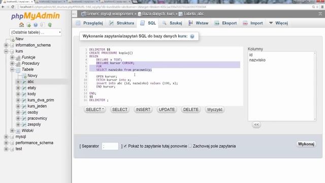
Task: Click the log out icon in sidebar
Action: 29,25
